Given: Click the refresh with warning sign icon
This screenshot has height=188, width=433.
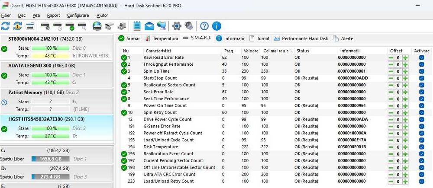Looking at the screenshot, I should [17, 26].
